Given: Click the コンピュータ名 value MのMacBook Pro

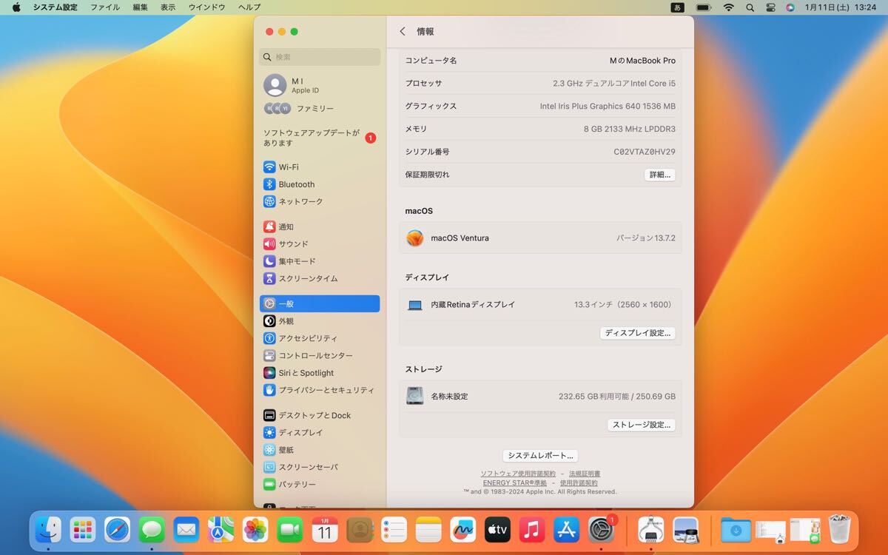Looking at the screenshot, I should pos(642,61).
